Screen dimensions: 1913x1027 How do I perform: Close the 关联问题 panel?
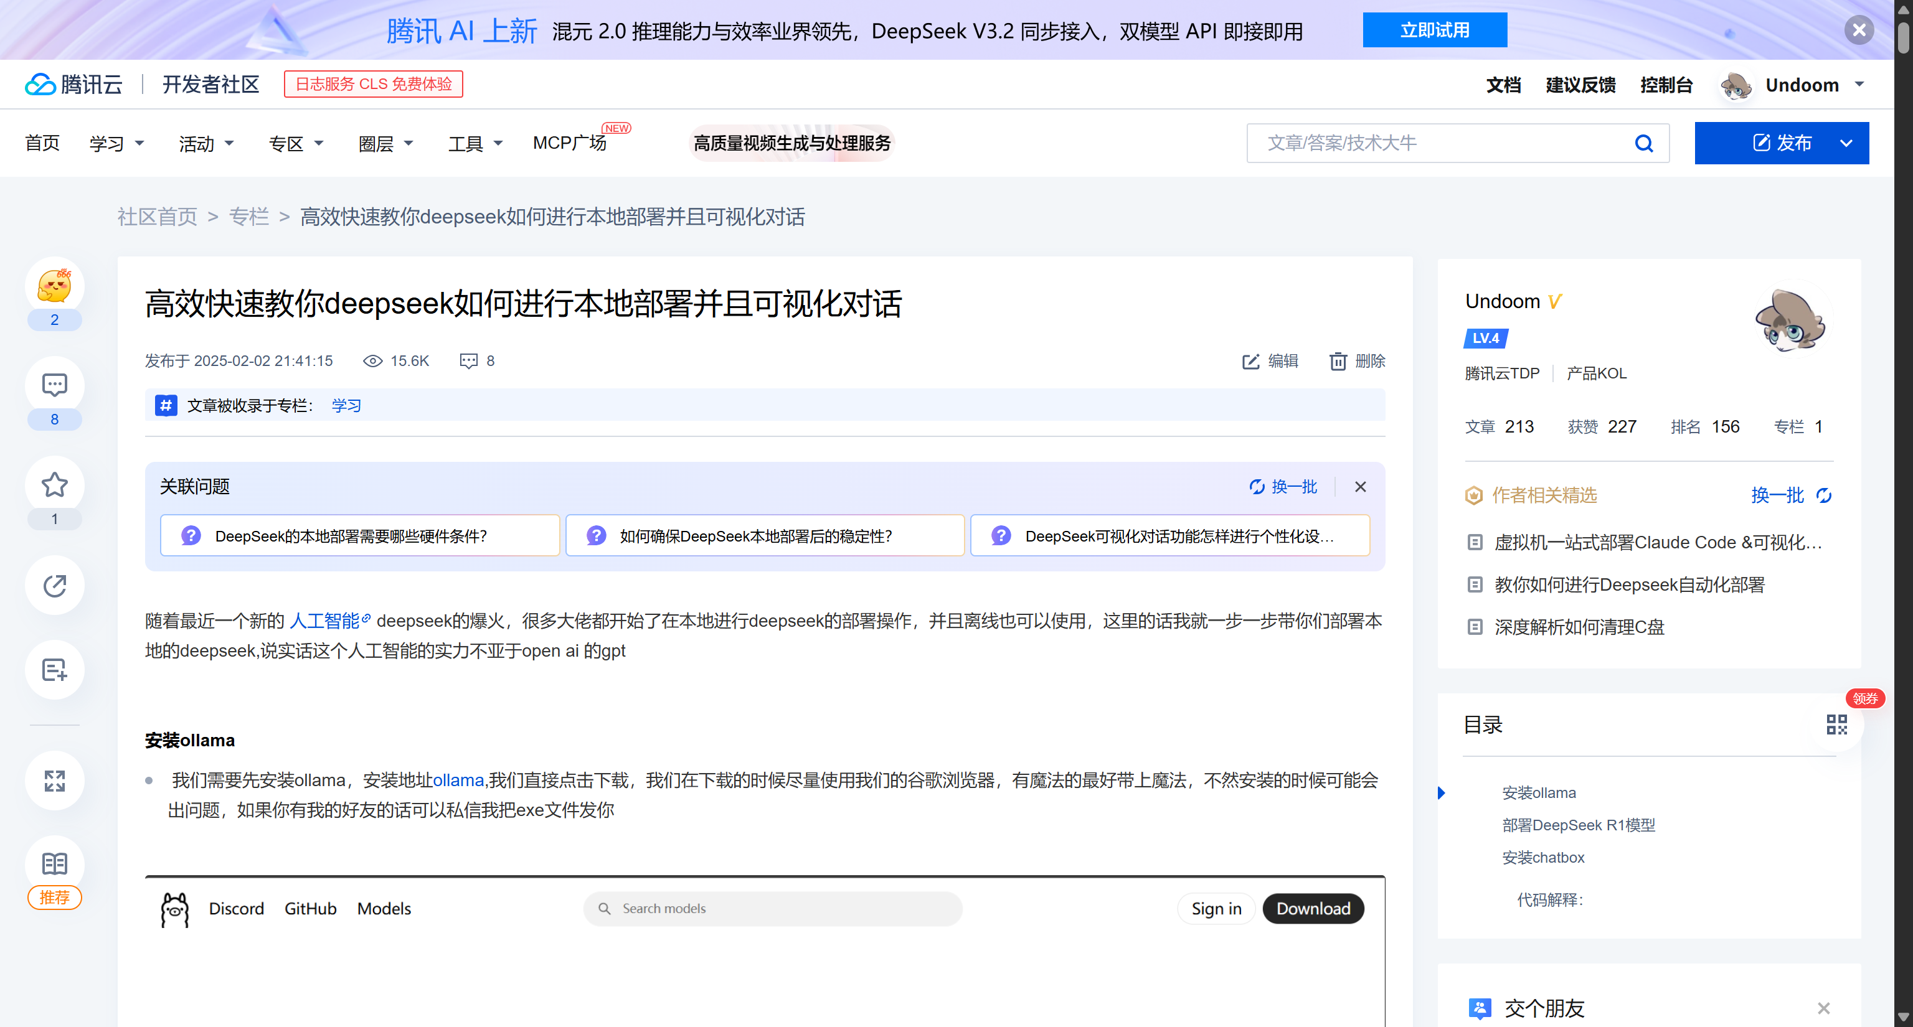pos(1360,487)
